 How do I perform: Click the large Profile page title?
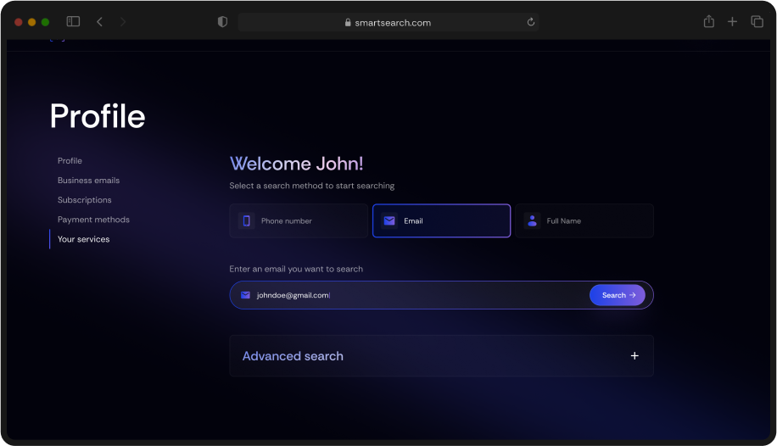pos(98,116)
